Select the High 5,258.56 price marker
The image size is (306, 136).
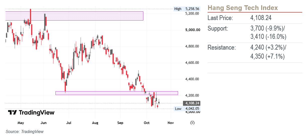click(187, 9)
